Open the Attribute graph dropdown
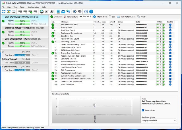The height and width of the screenshot is (130, 182). click(x=159, y=121)
